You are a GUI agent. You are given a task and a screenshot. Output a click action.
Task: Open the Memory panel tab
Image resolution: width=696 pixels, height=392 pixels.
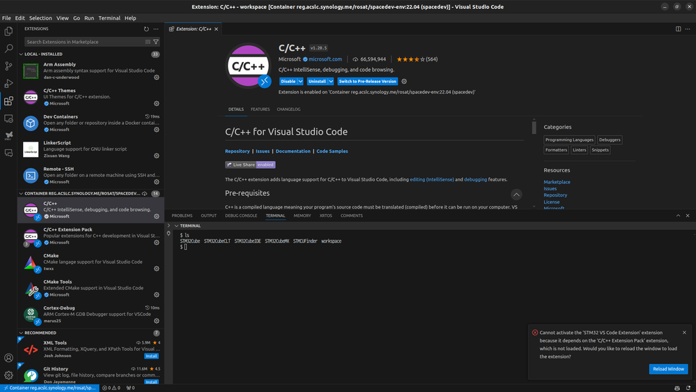coord(302,216)
